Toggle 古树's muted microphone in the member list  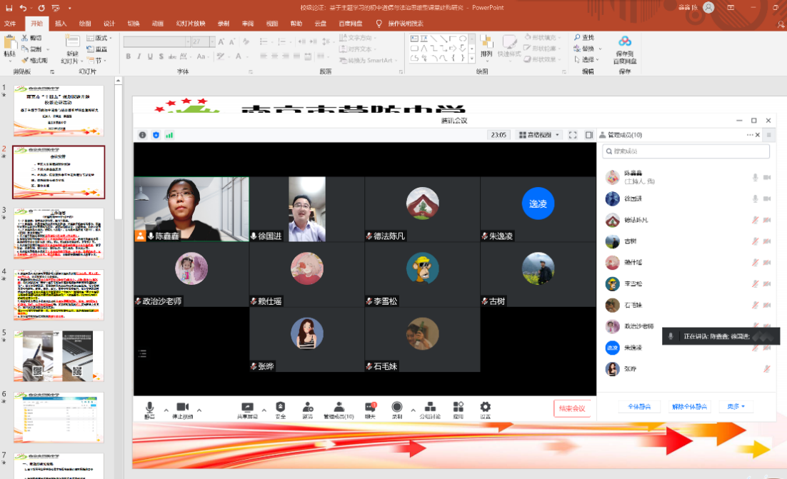click(755, 241)
